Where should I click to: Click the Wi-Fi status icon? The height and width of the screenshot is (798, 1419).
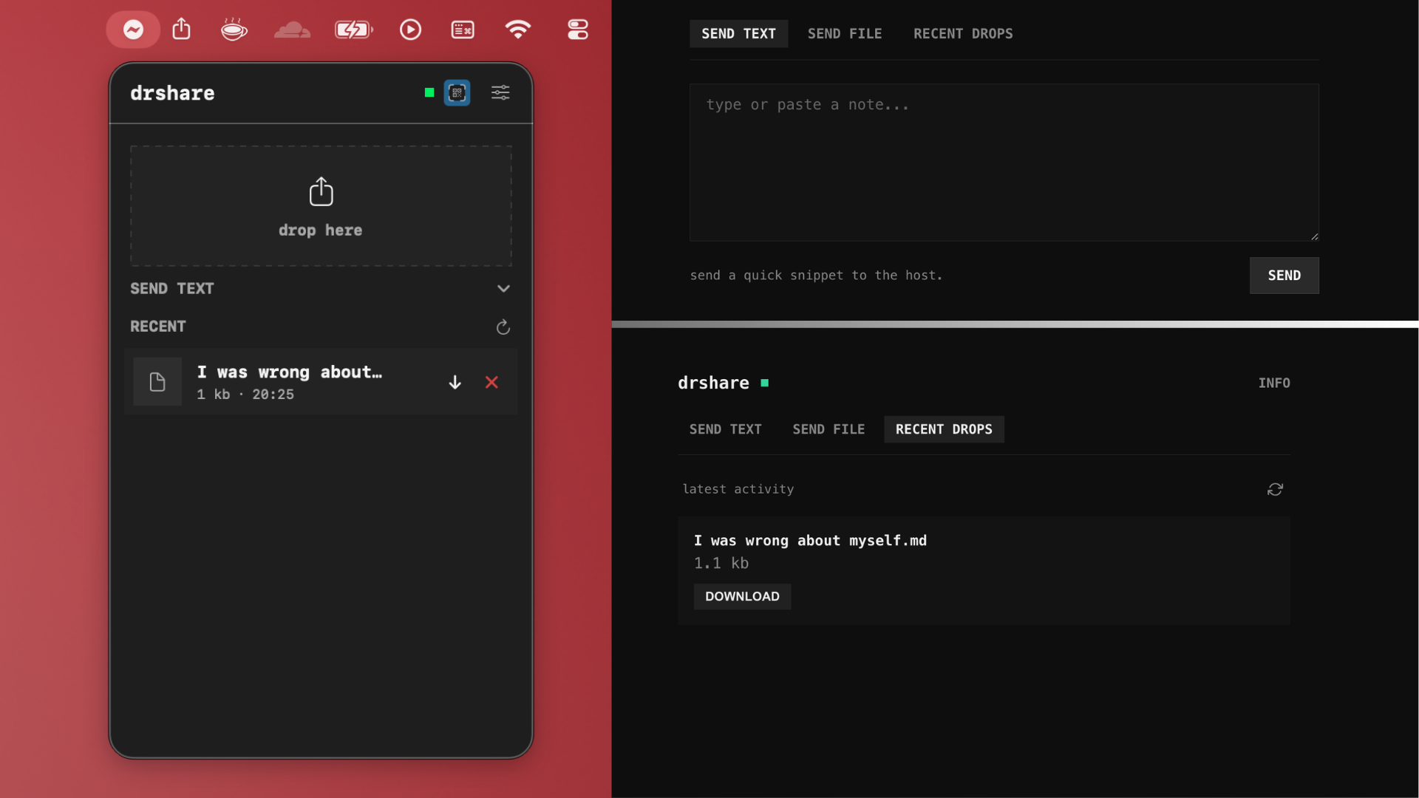tap(517, 30)
